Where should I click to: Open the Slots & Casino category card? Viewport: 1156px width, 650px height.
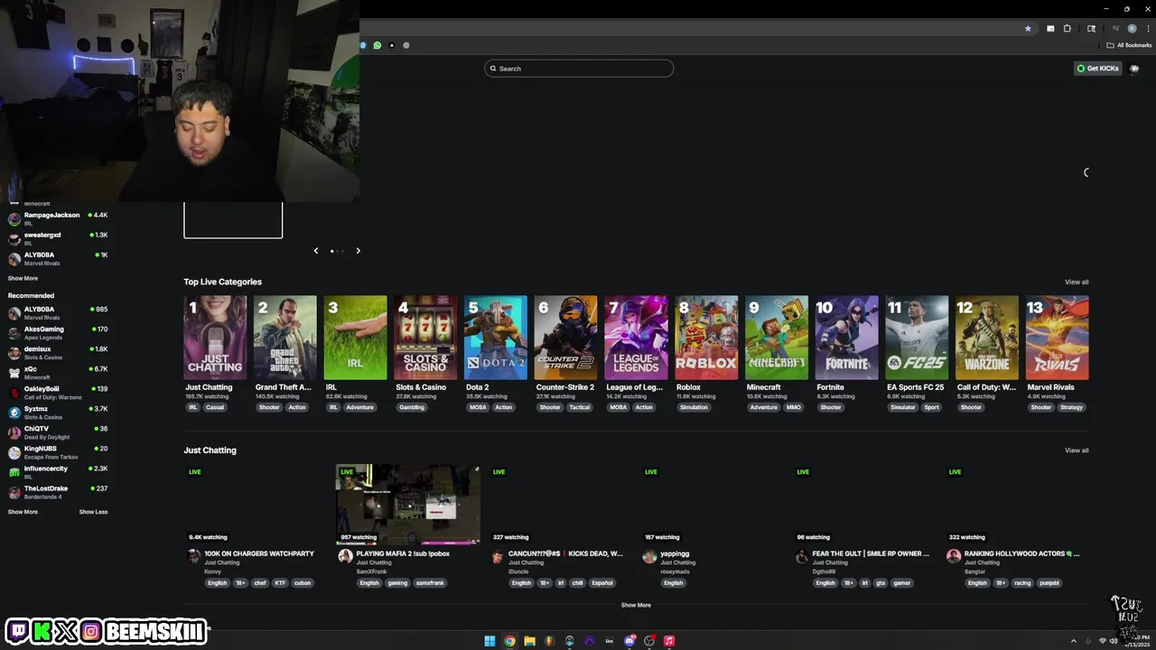point(425,338)
